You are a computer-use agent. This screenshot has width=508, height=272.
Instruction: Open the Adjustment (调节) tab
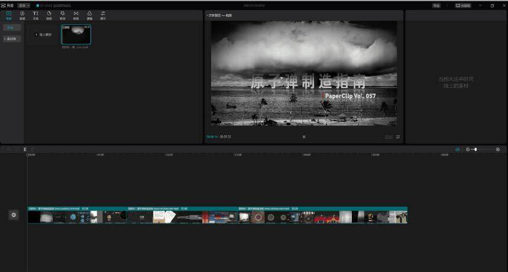tap(103, 15)
